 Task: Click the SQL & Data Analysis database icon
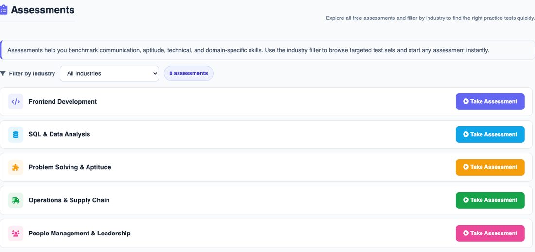pos(16,135)
